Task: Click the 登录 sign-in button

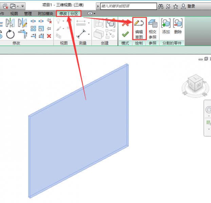Action: tap(188, 6)
